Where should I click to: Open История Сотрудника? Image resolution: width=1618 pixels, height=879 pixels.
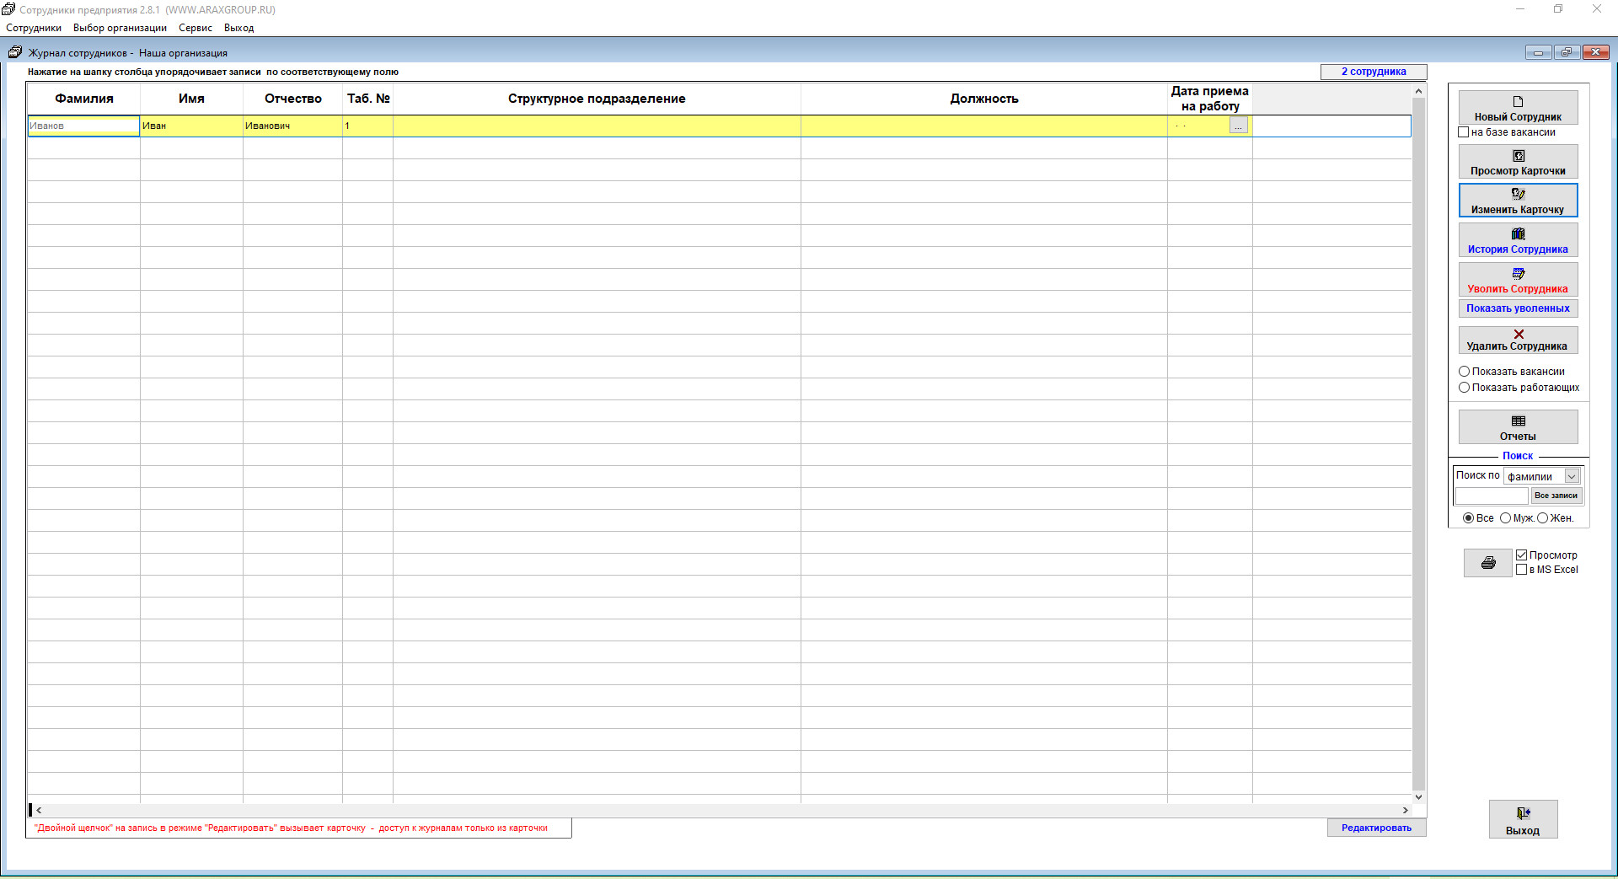coord(1518,240)
